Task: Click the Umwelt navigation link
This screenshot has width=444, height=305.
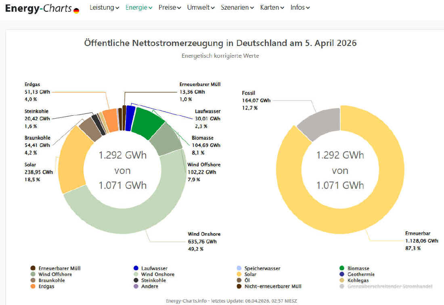Action: point(201,8)
